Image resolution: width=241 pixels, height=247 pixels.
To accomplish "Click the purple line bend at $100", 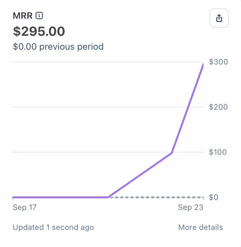I will coord(172,153).
